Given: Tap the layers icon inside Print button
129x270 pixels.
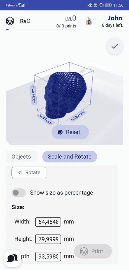Looking at the screenshot, I should pyautogui.click(x=84, y=251).
